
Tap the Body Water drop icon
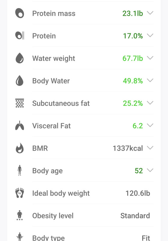[19, 80]
